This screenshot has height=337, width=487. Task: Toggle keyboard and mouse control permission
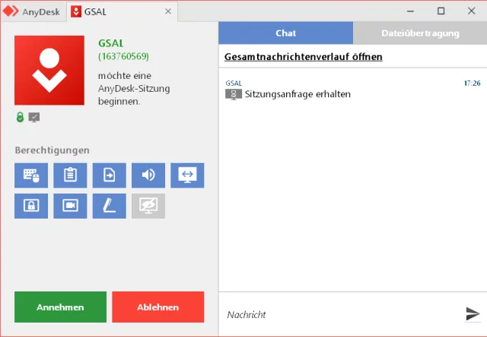coord(31,175)
